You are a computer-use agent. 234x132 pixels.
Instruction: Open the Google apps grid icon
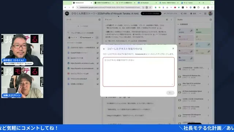coord(205,14)
